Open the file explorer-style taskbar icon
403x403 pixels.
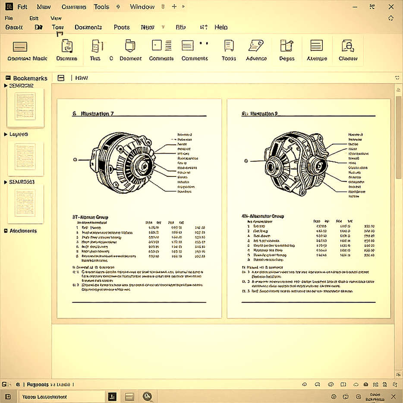(129, 397)
